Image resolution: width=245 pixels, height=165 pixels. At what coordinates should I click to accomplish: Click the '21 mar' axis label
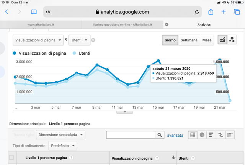[x=220, y=107]
